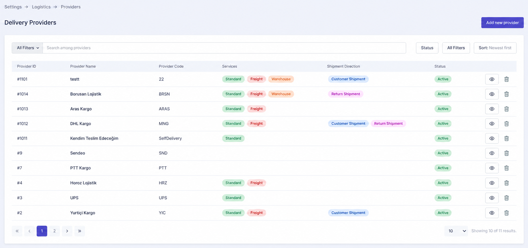Delete the testt provider row
This screenshot has height=248, width=528.
click(x=506, y=79)
